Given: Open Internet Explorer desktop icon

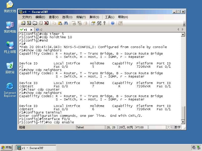Looking at the screenshot, I should tap(10, 90).
